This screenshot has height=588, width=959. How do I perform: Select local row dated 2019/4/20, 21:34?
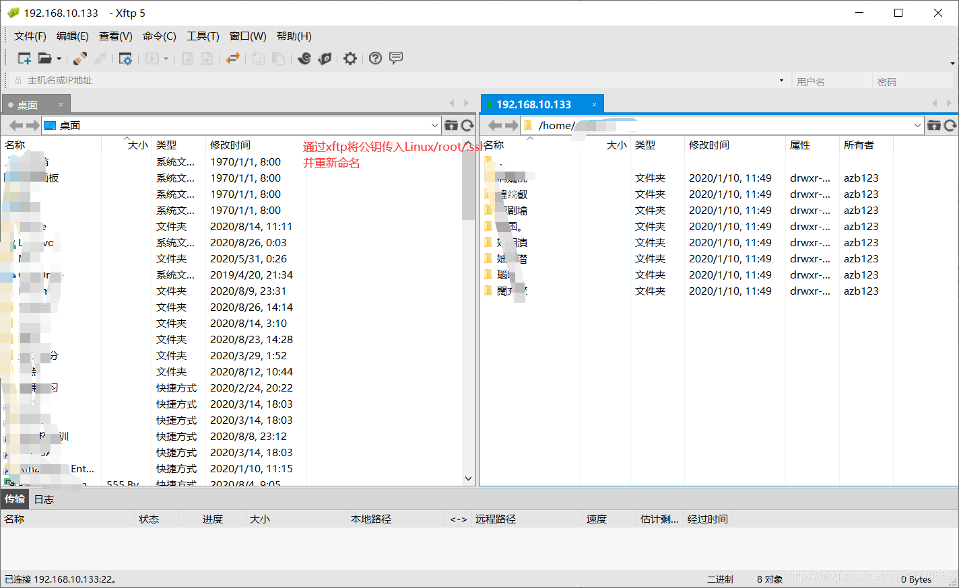231,275
